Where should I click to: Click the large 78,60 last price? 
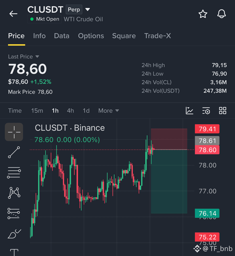coord(28,69)
